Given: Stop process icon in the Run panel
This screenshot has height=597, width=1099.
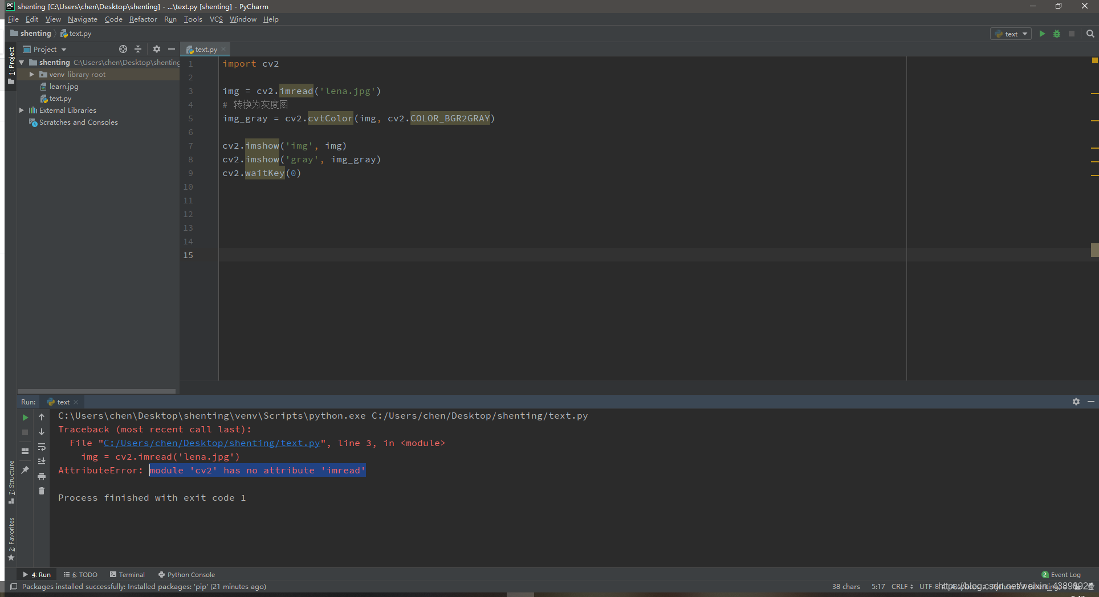Looking at the screenshot, I should [25, 432].
